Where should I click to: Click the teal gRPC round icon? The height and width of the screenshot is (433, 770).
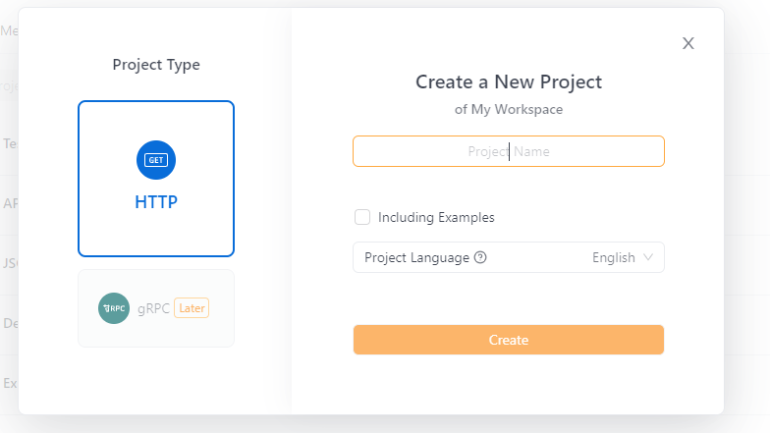coord(114,308)
